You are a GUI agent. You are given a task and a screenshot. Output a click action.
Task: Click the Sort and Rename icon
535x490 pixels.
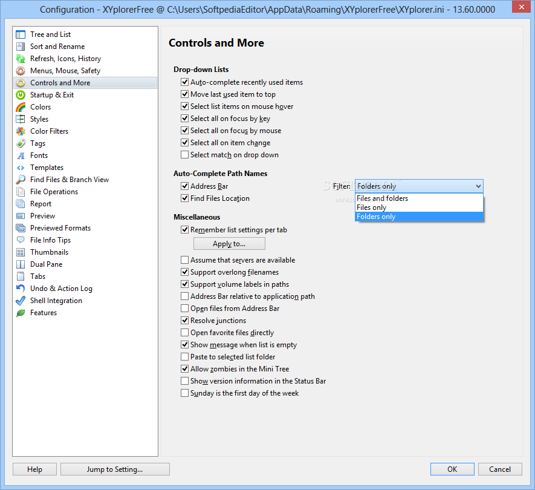[21, 47]
